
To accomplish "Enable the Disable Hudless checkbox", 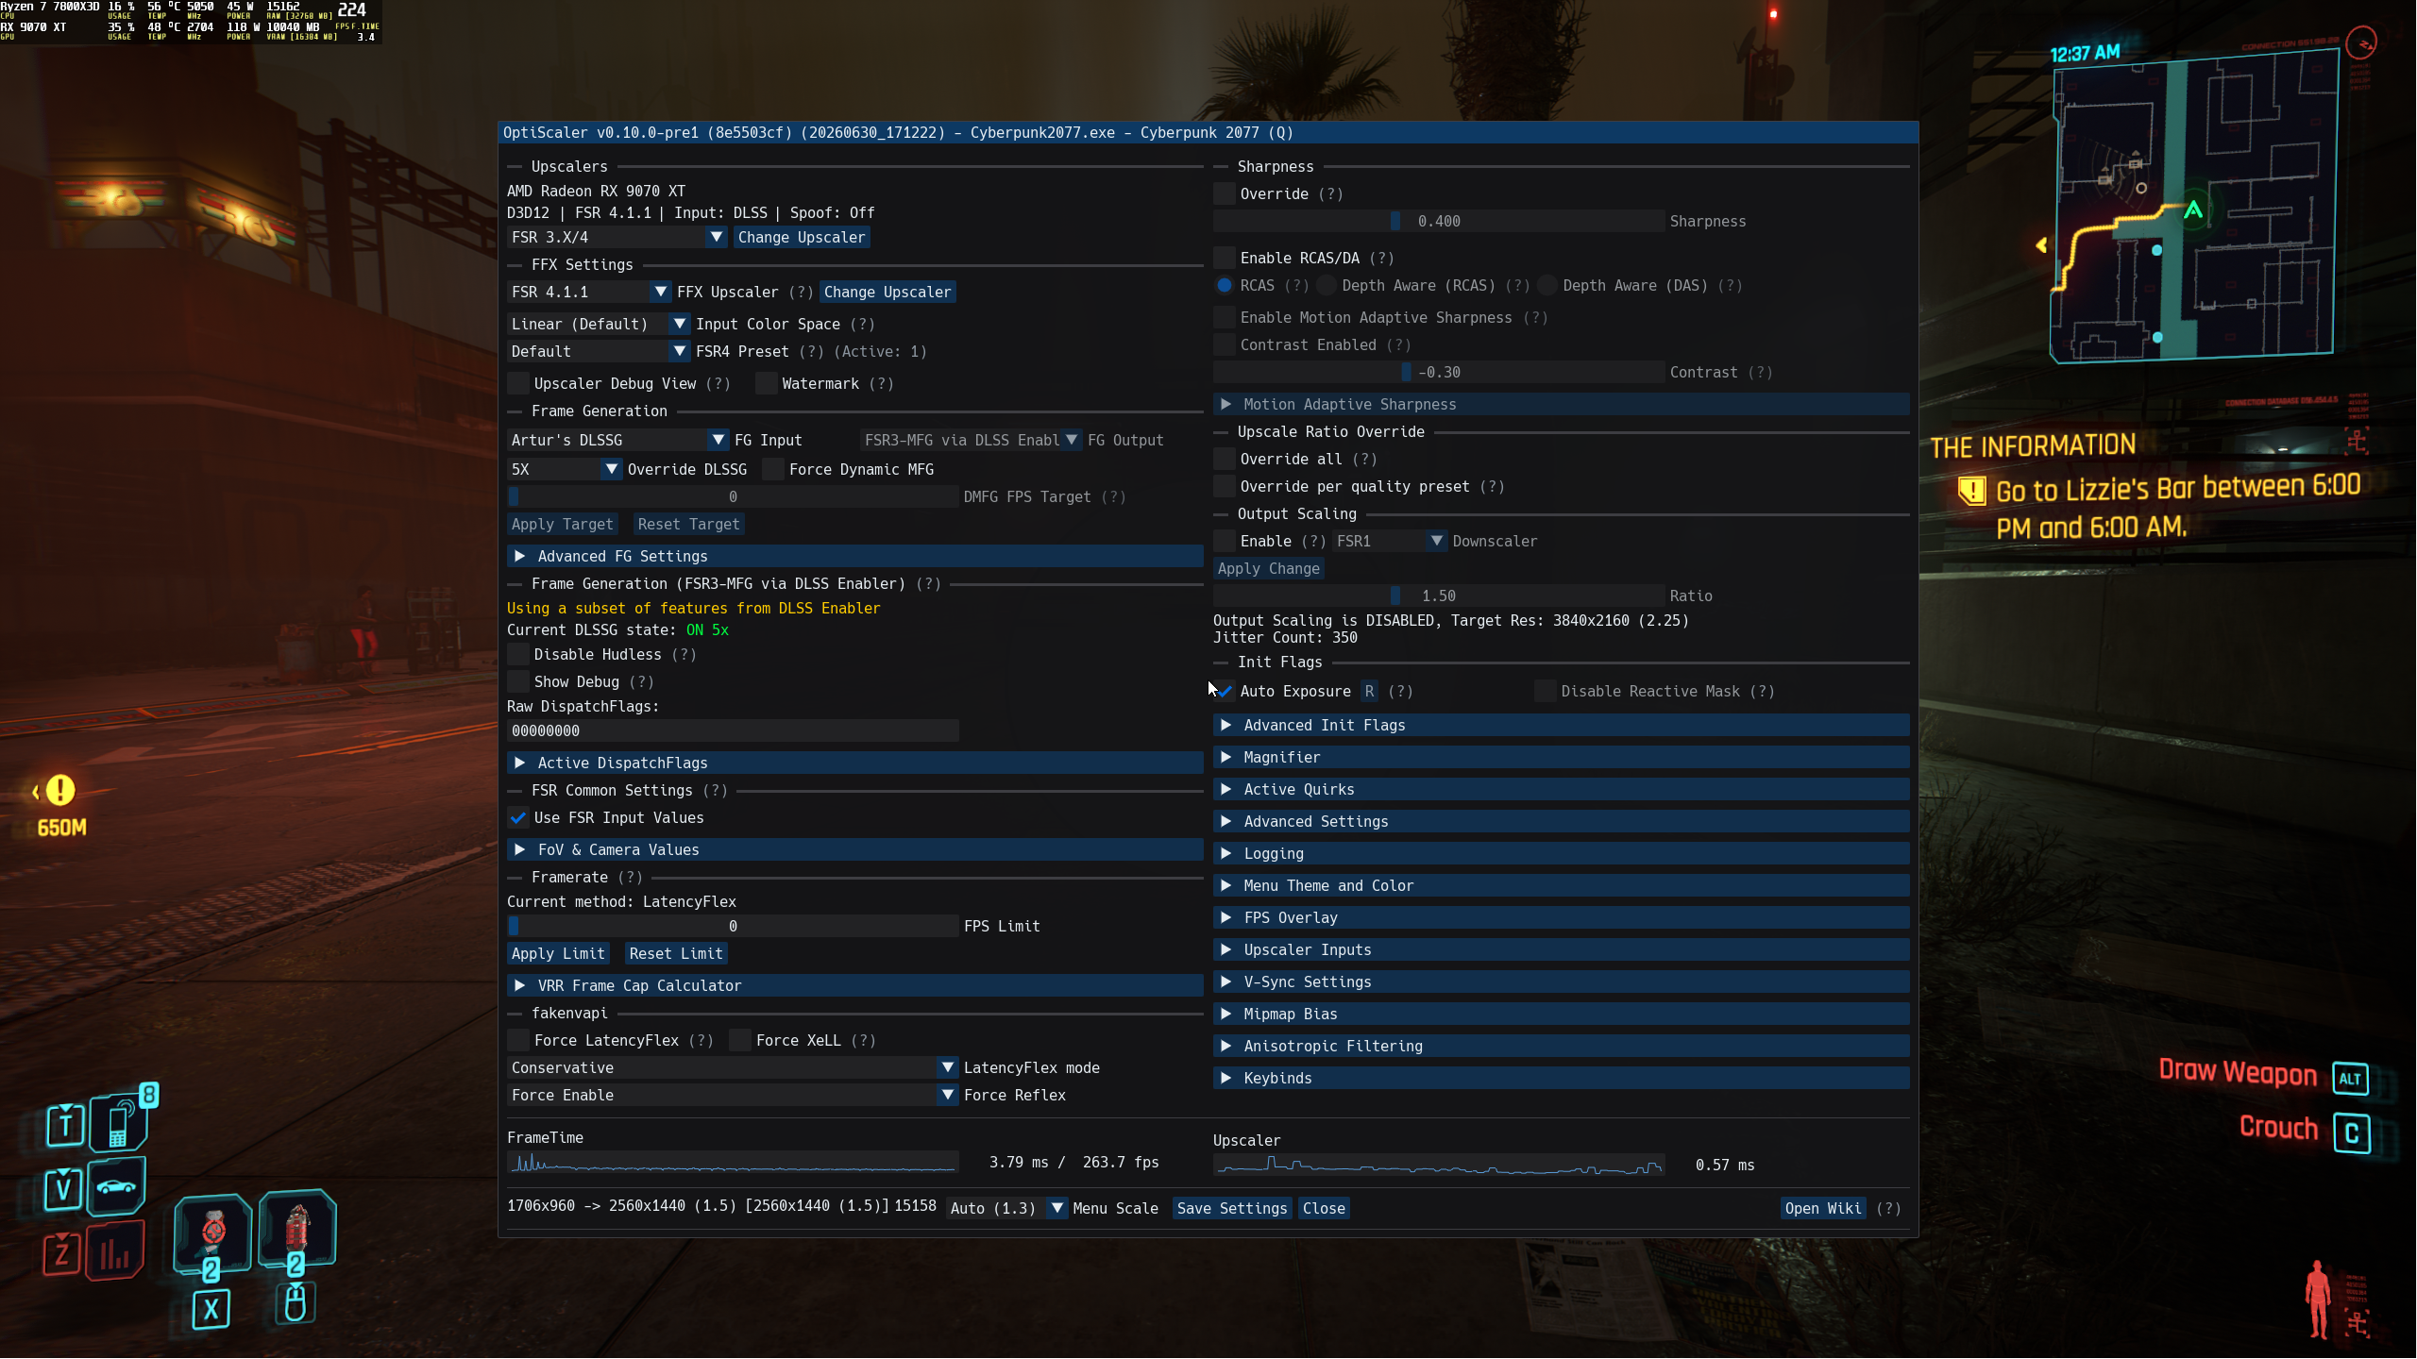I will [x=518, y=654].
